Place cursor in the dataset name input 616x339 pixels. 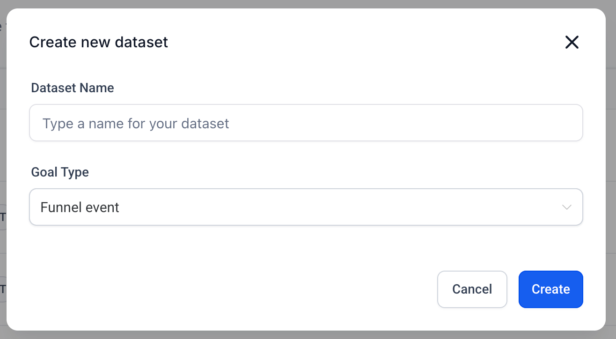click(x=306, y=123)
